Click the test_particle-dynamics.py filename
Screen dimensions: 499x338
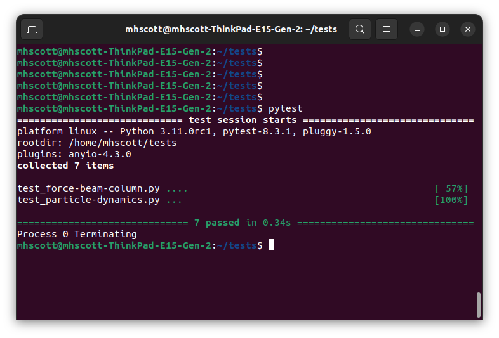[x=88, y=200]
